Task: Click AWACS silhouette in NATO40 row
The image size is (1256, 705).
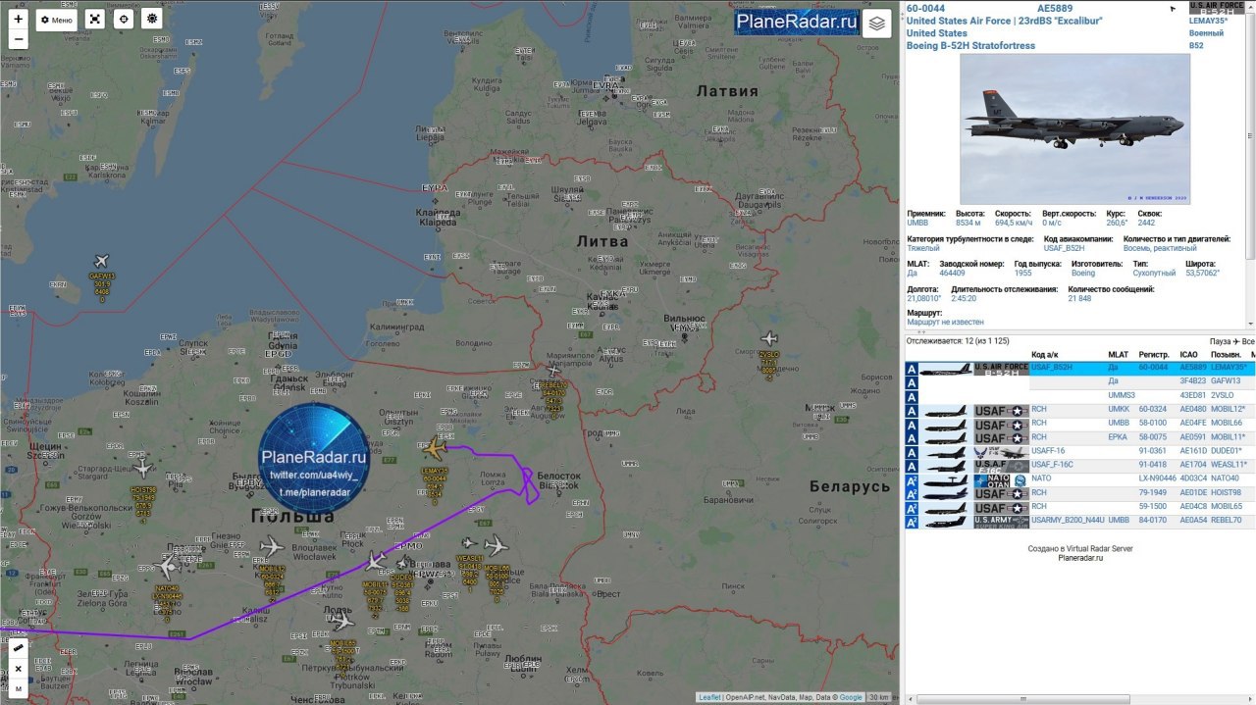Action: [x=945, y=479]
